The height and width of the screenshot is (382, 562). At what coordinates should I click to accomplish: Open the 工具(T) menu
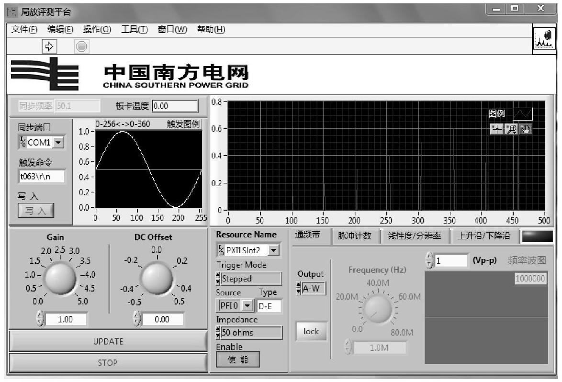pyautogui.click(x=135, y=29)
